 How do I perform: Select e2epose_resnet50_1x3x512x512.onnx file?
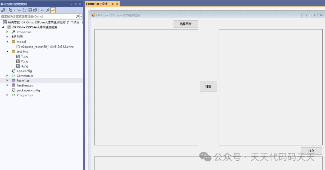click(x=47, y=47)
